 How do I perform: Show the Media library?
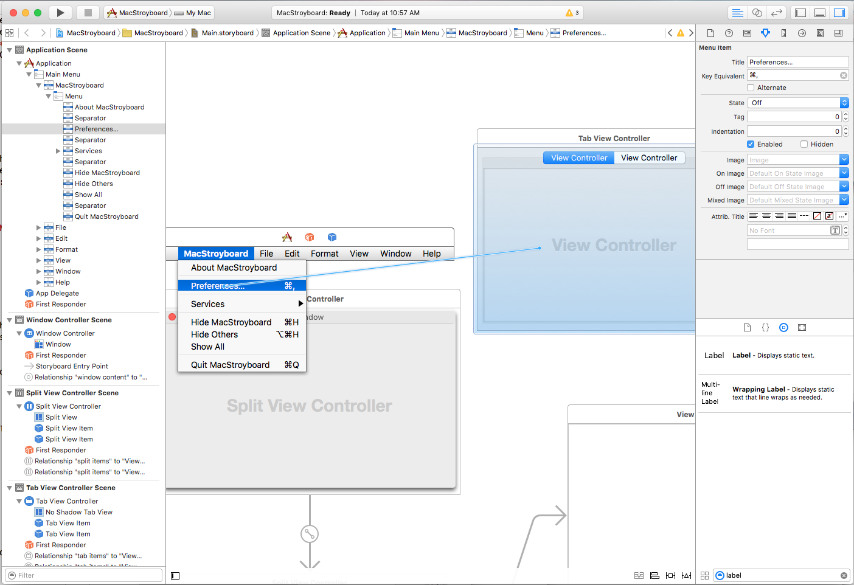tap(802, 327)
